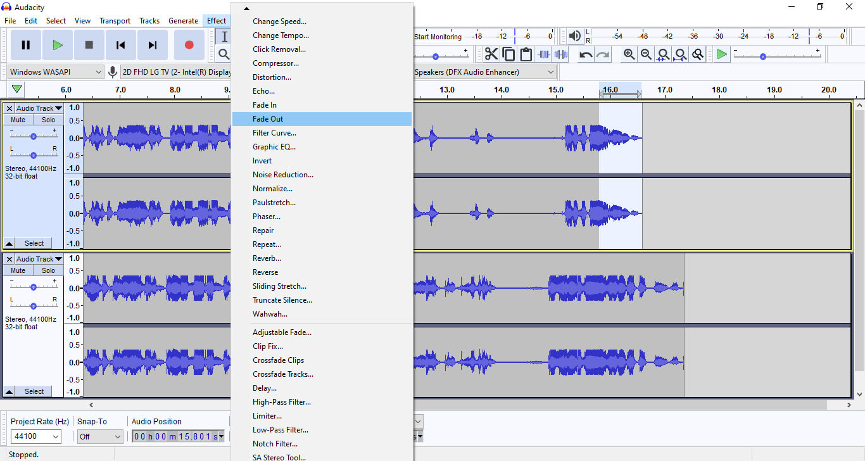Open the Tracks menu in the menu bar
The image size is (865, 461).
click(x=149, y=21)
